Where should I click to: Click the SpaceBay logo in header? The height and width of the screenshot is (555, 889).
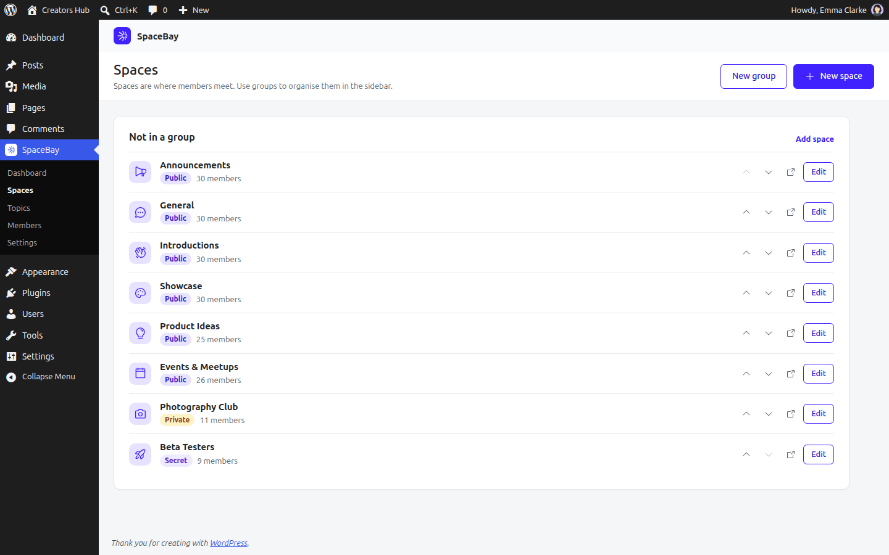pyautogui.click(x=122, y=36)
